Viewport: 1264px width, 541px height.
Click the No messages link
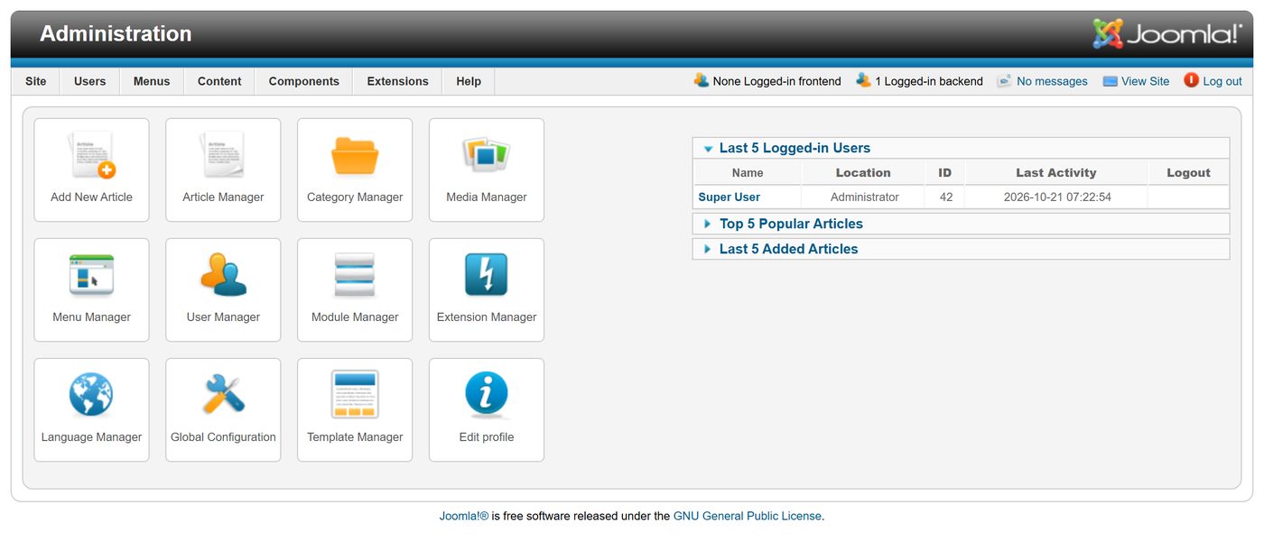[x=1052, y=81]
